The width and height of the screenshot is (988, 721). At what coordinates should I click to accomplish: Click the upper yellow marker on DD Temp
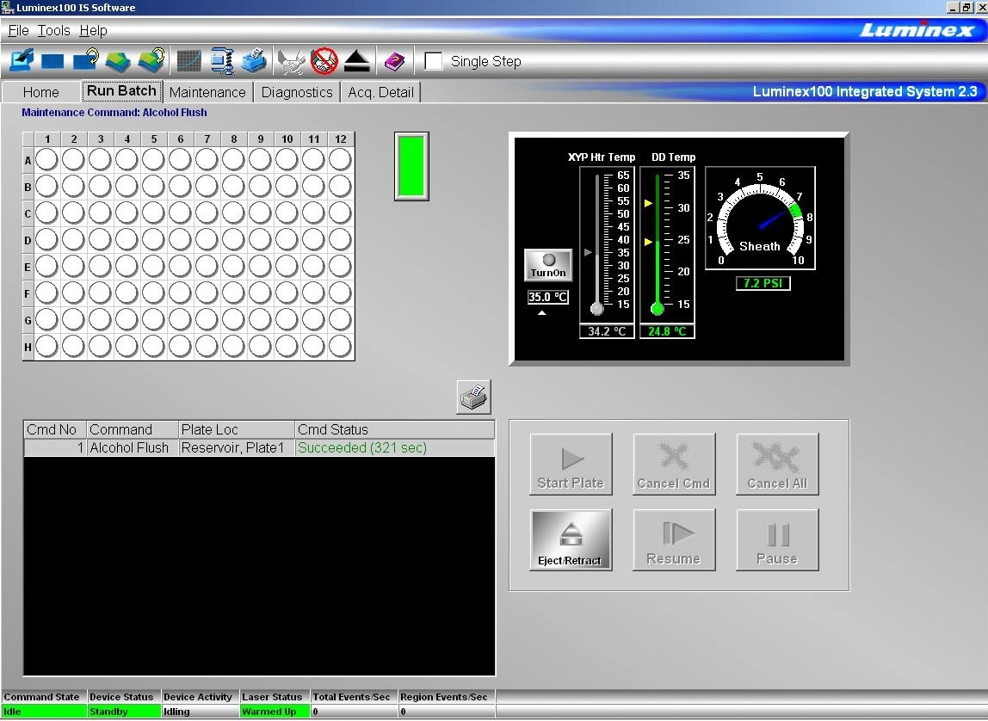click(x=648, y=203)
